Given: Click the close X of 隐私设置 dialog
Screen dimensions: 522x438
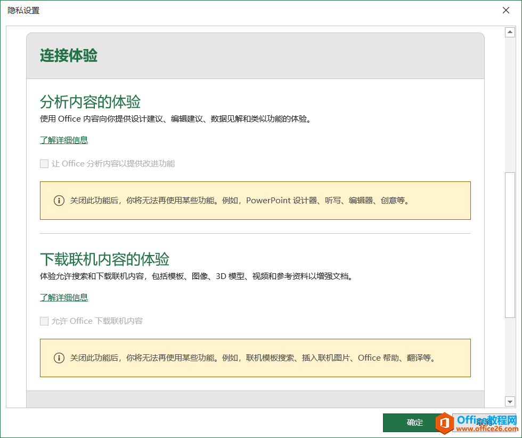Looking at the screenshot, I should click(505, 10).
